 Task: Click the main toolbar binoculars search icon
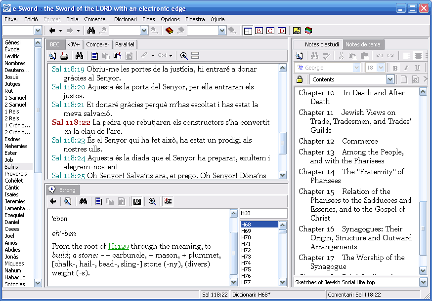point(91,31)
